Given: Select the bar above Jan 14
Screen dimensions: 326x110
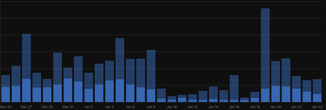Looking at the screenshot, I should click(x=213, y=94).
